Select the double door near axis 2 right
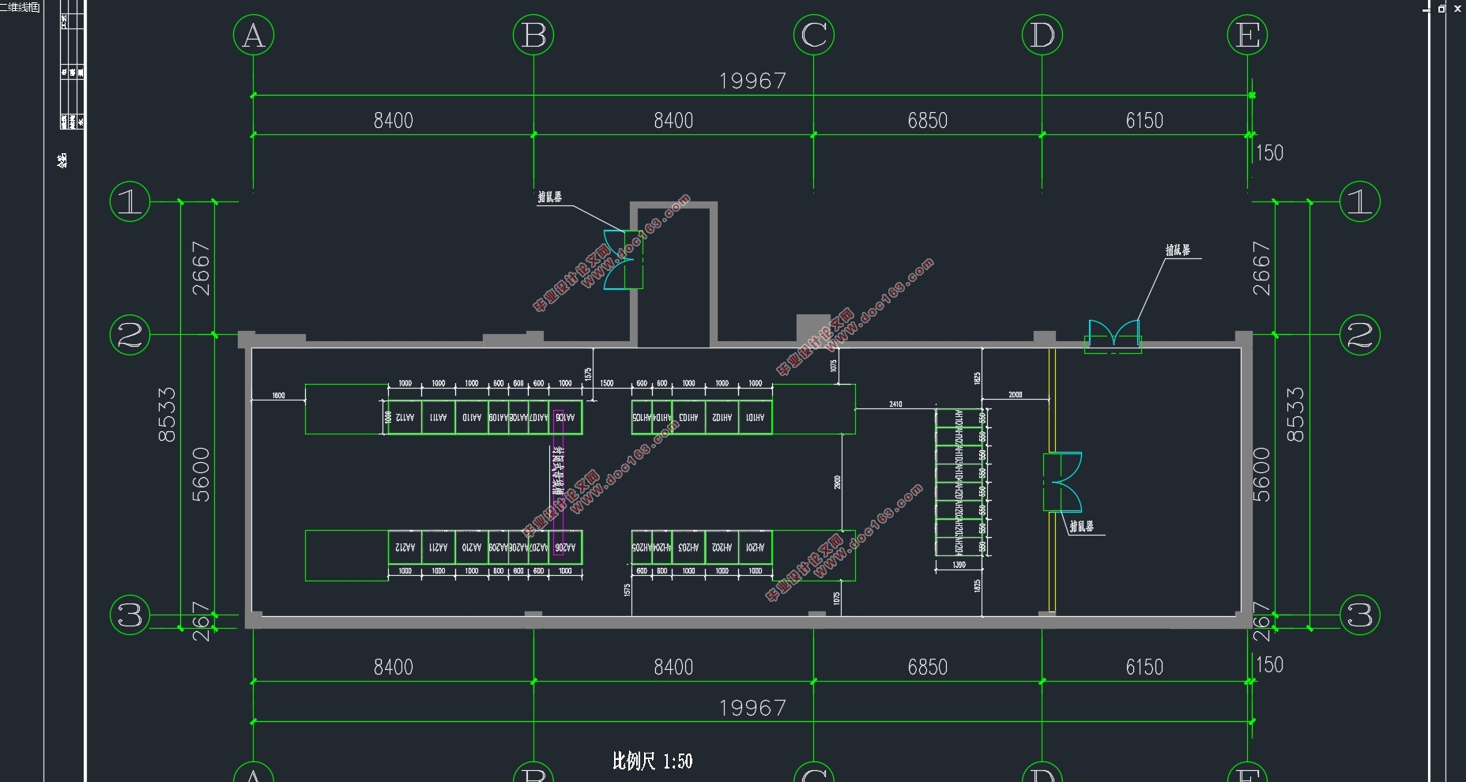 [x=1114, y=336]
